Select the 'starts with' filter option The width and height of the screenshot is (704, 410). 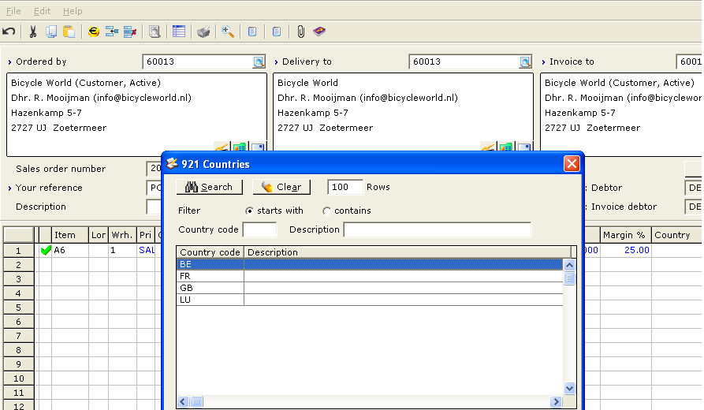250,211
